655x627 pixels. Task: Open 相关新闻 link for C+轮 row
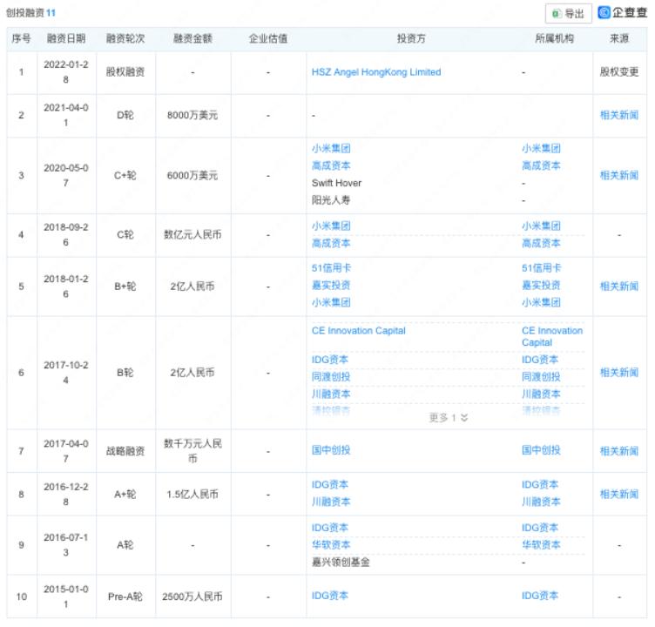coord(619,175)
